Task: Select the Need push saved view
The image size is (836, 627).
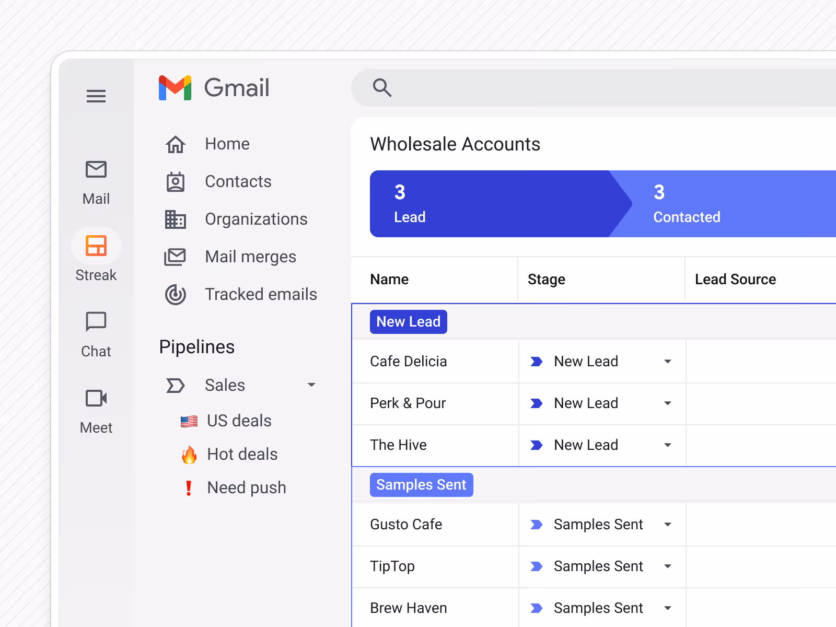Action: pos(247,487)
